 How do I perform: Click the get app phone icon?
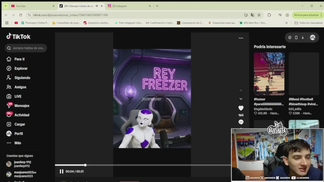[x=296, y=37]
